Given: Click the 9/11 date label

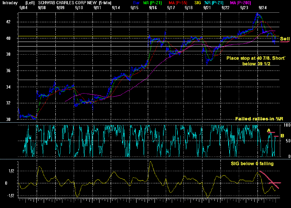Looking at the screenshot, I should pyautogui.click(x=97, y=8).
